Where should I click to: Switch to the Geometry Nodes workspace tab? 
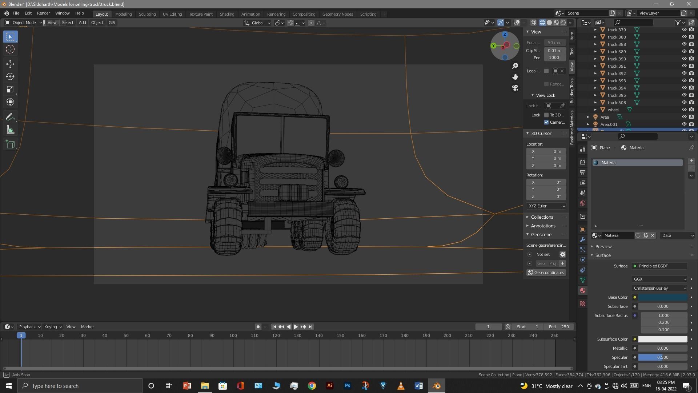pyautogui.click(x=338, y=14)
